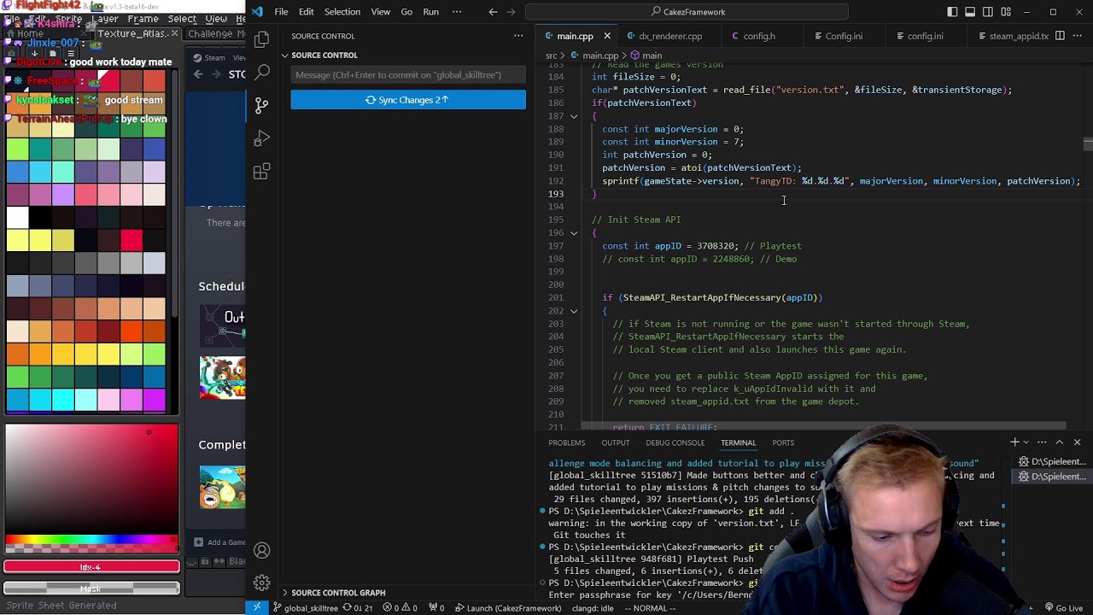Collapse the fold arrow at line 202
This screenshot has width=1093, height=615.
574,311
